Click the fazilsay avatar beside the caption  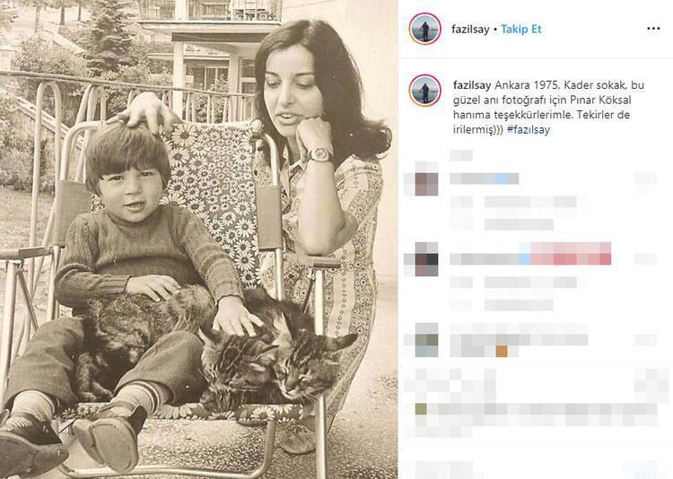point(425,91)
